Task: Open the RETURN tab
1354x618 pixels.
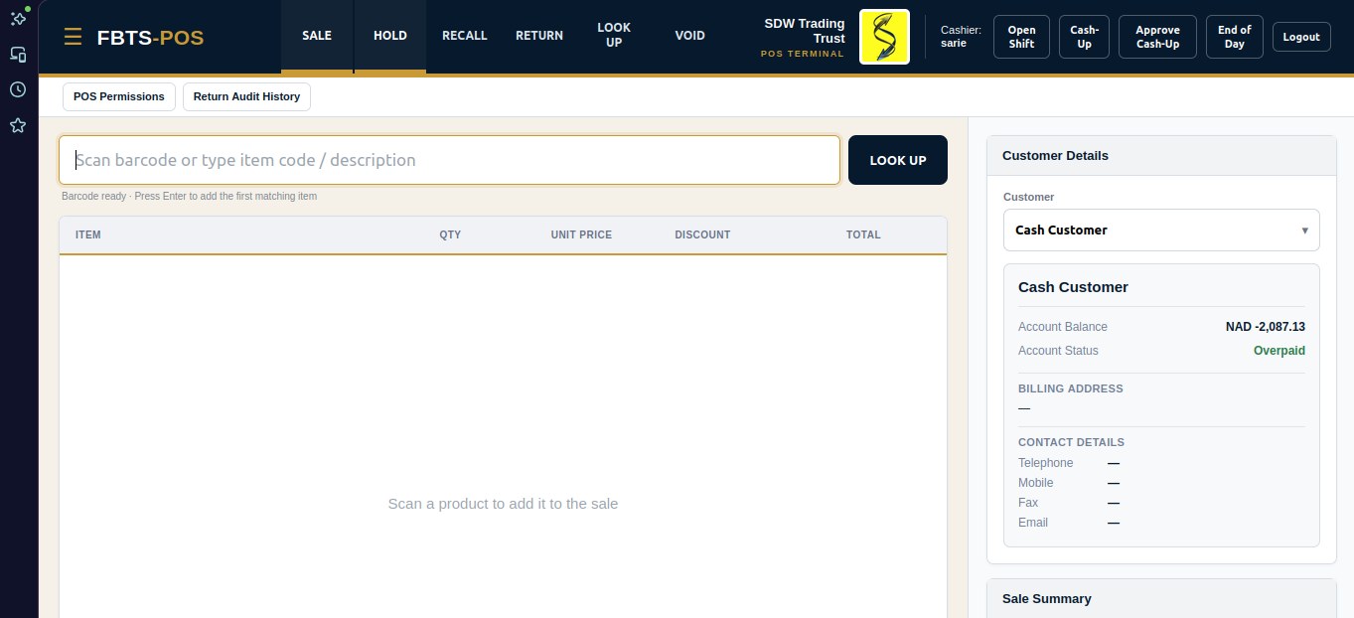Action: tap(539, 36)
